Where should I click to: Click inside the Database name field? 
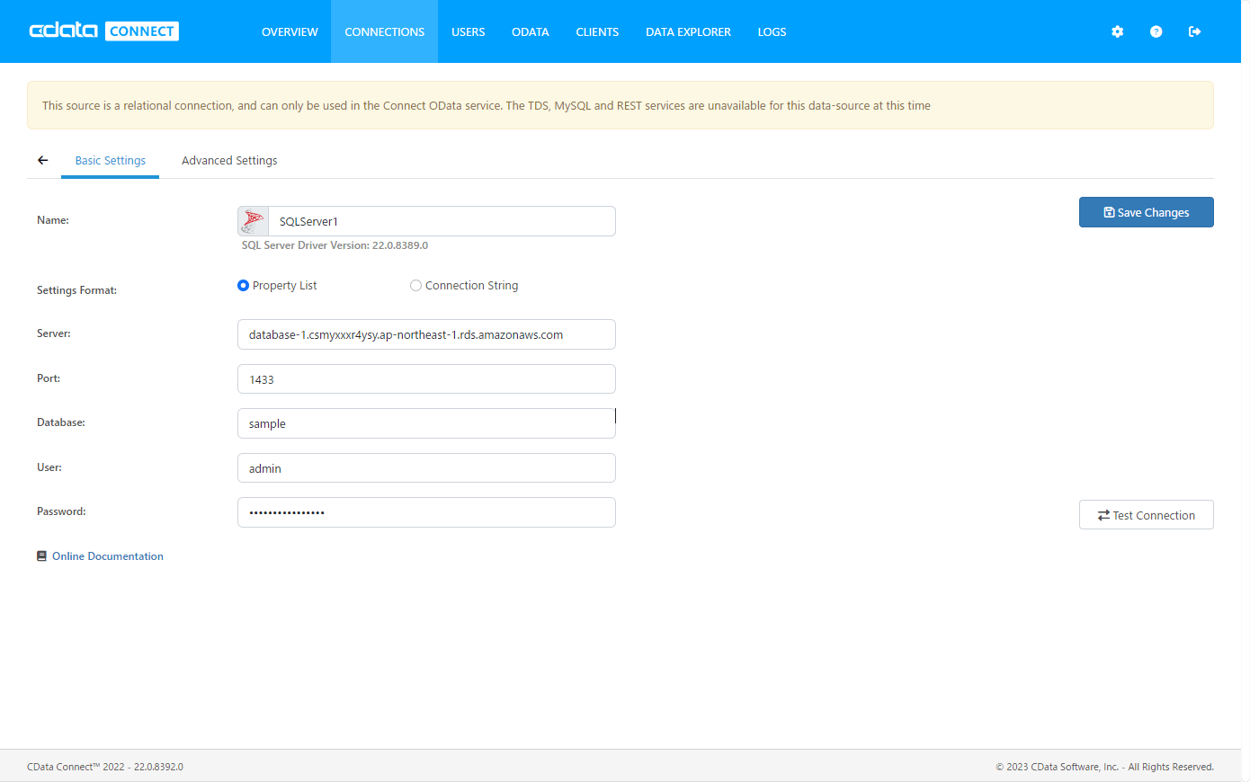426,422
